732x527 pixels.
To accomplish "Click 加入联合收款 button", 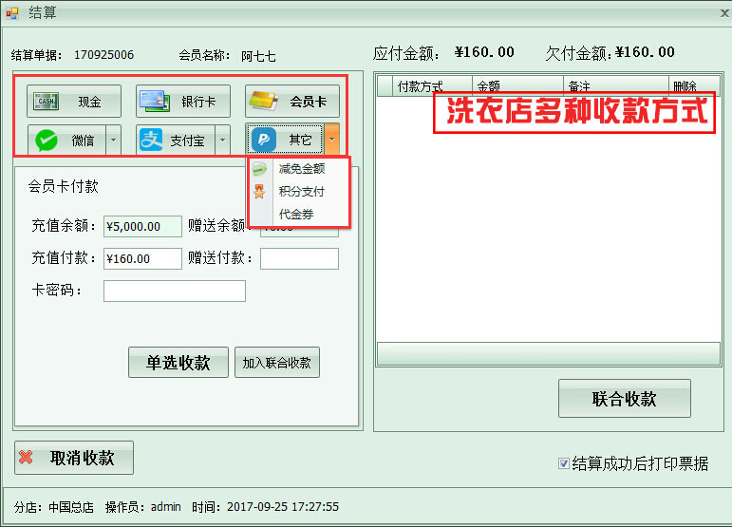I will tap(277, 362).
